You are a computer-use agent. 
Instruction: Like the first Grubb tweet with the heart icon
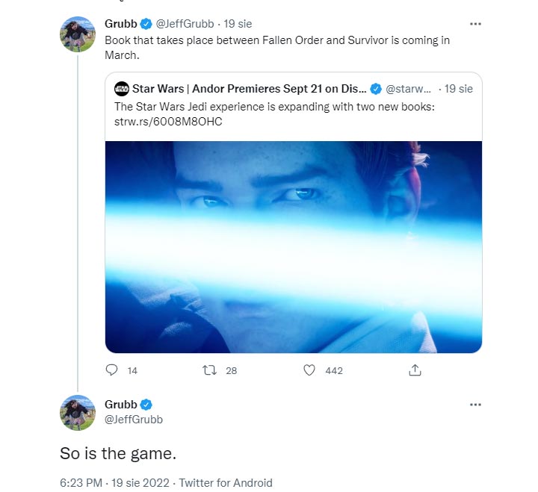311,370
